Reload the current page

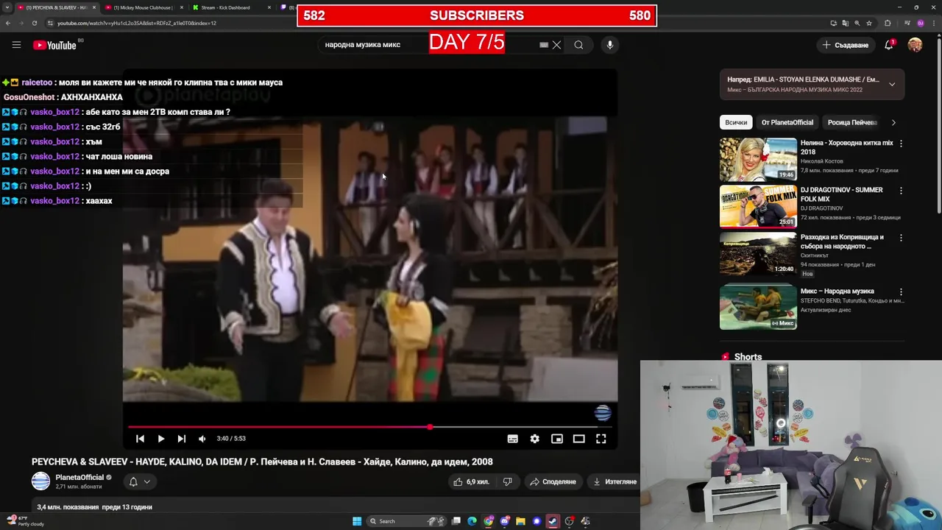click(34, 23)
